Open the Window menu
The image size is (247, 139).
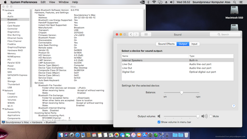(64, 2)
